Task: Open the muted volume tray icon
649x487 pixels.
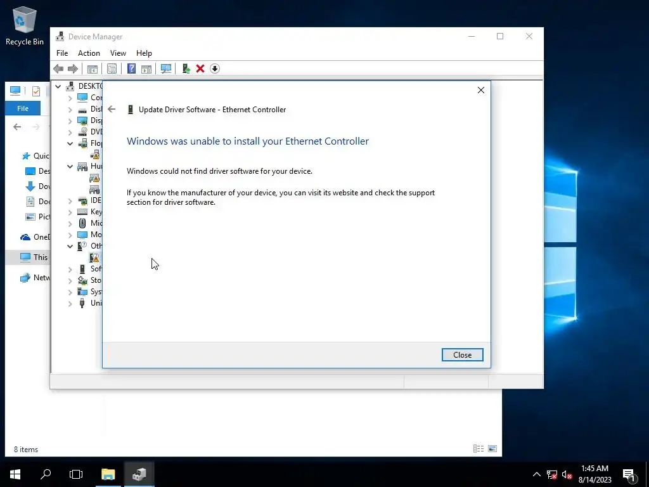Action: 567,474
